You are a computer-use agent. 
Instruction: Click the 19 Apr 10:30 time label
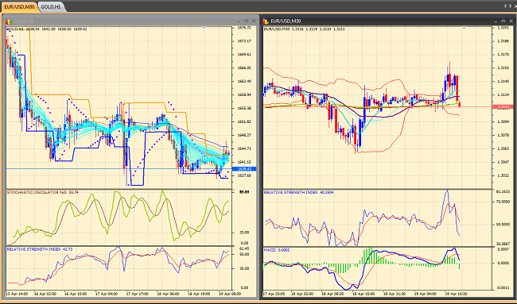click(456, 294)
